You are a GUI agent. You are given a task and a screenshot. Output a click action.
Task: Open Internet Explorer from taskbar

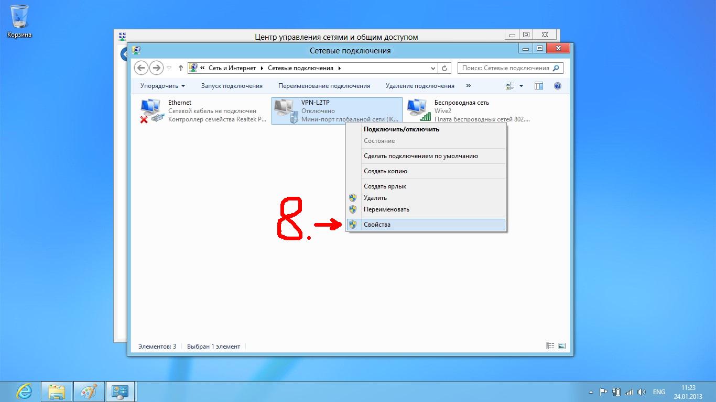pyautogui.click(x=24, y=391)
